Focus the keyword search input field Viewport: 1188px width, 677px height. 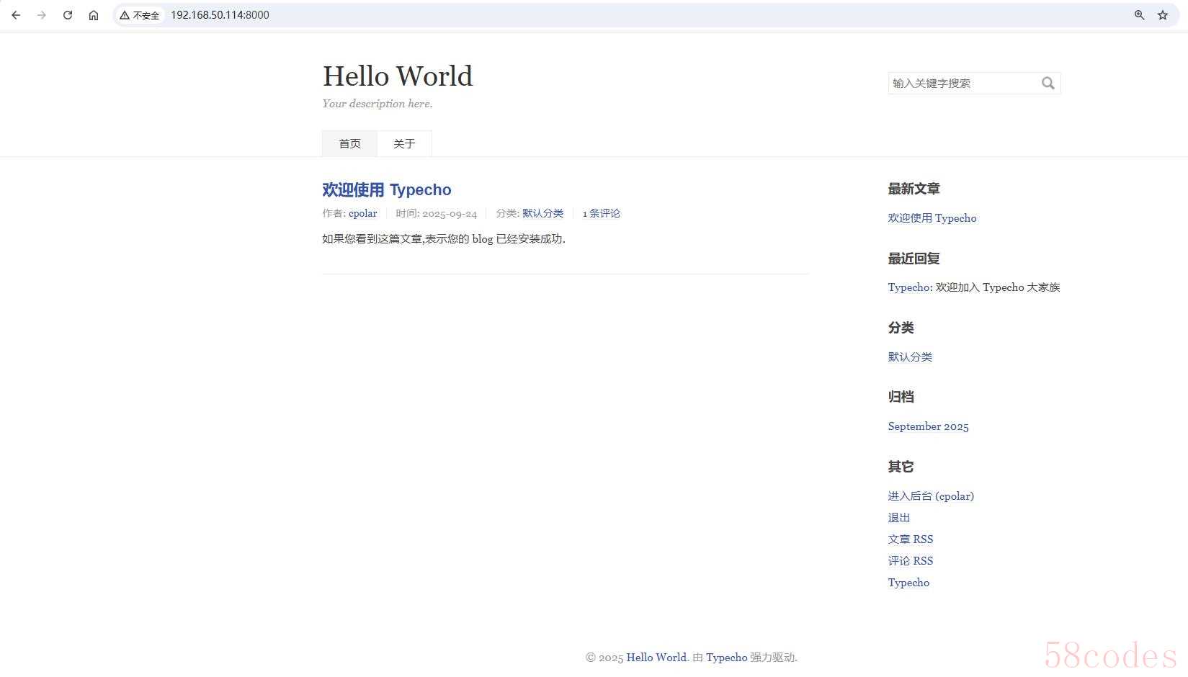click(962, 84)
